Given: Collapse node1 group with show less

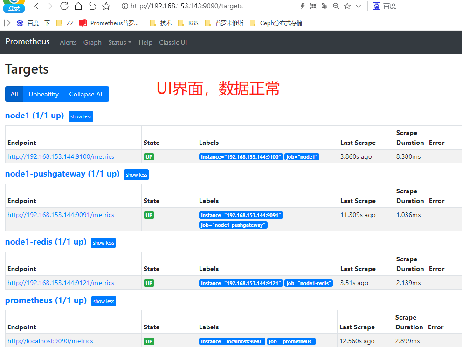Looking at the screenshot, I should [81, 116].
